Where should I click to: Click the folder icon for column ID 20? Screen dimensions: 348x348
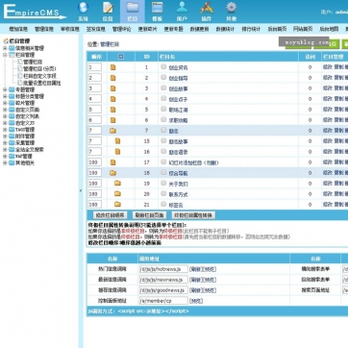tap(117, 194)
